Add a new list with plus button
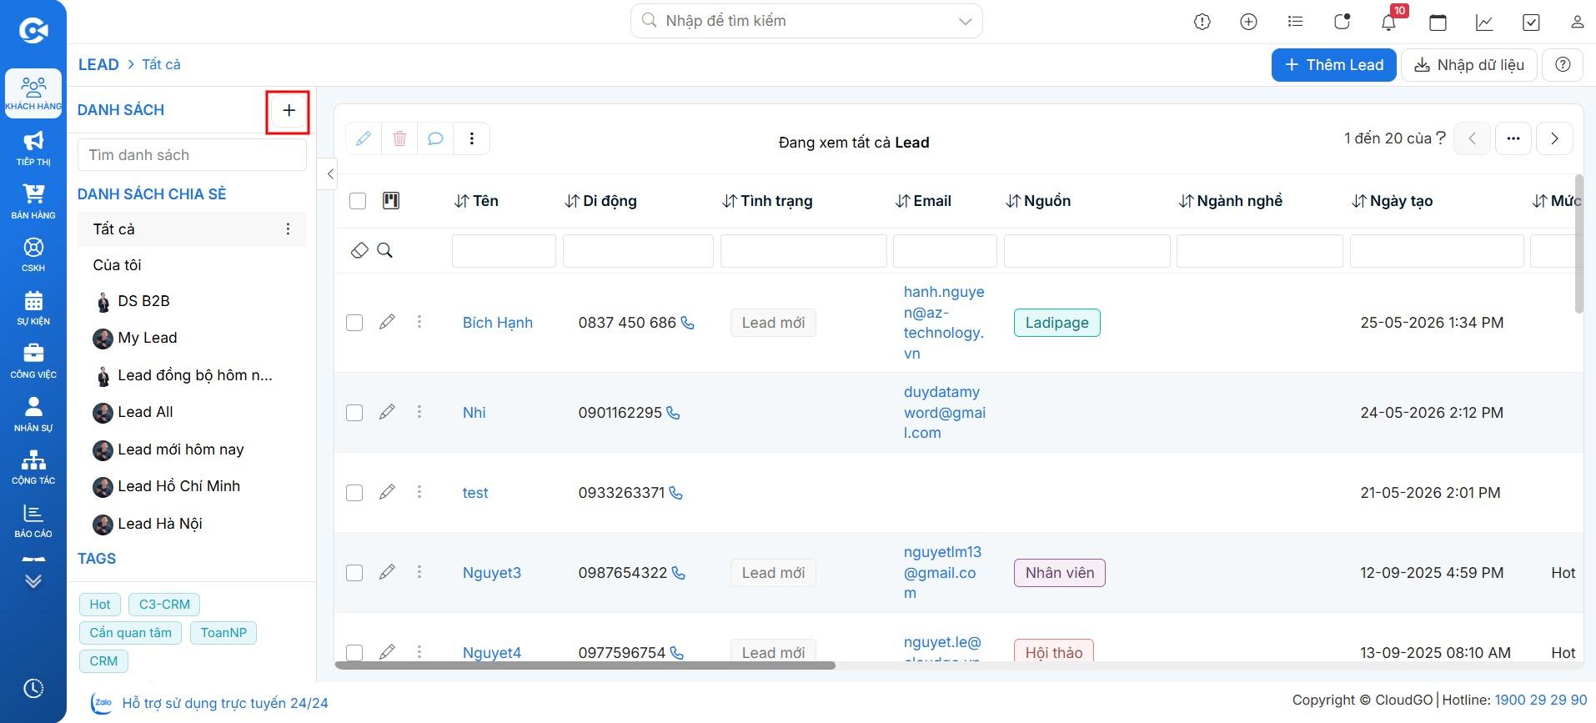1596x723 pixels. (289, 111)
